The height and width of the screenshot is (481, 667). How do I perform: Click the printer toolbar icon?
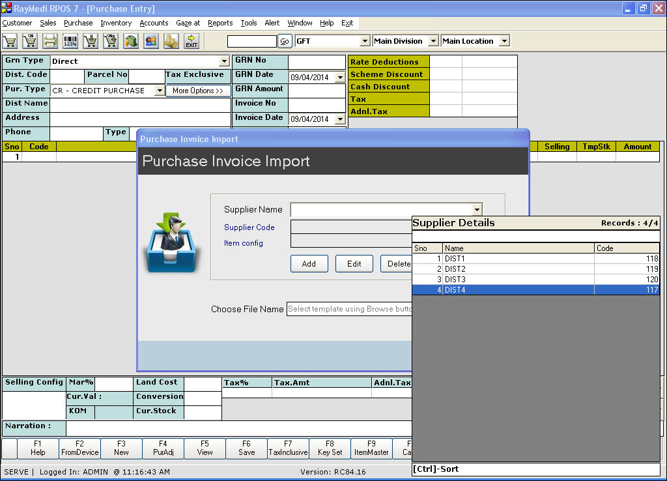(x=50, y=41)
